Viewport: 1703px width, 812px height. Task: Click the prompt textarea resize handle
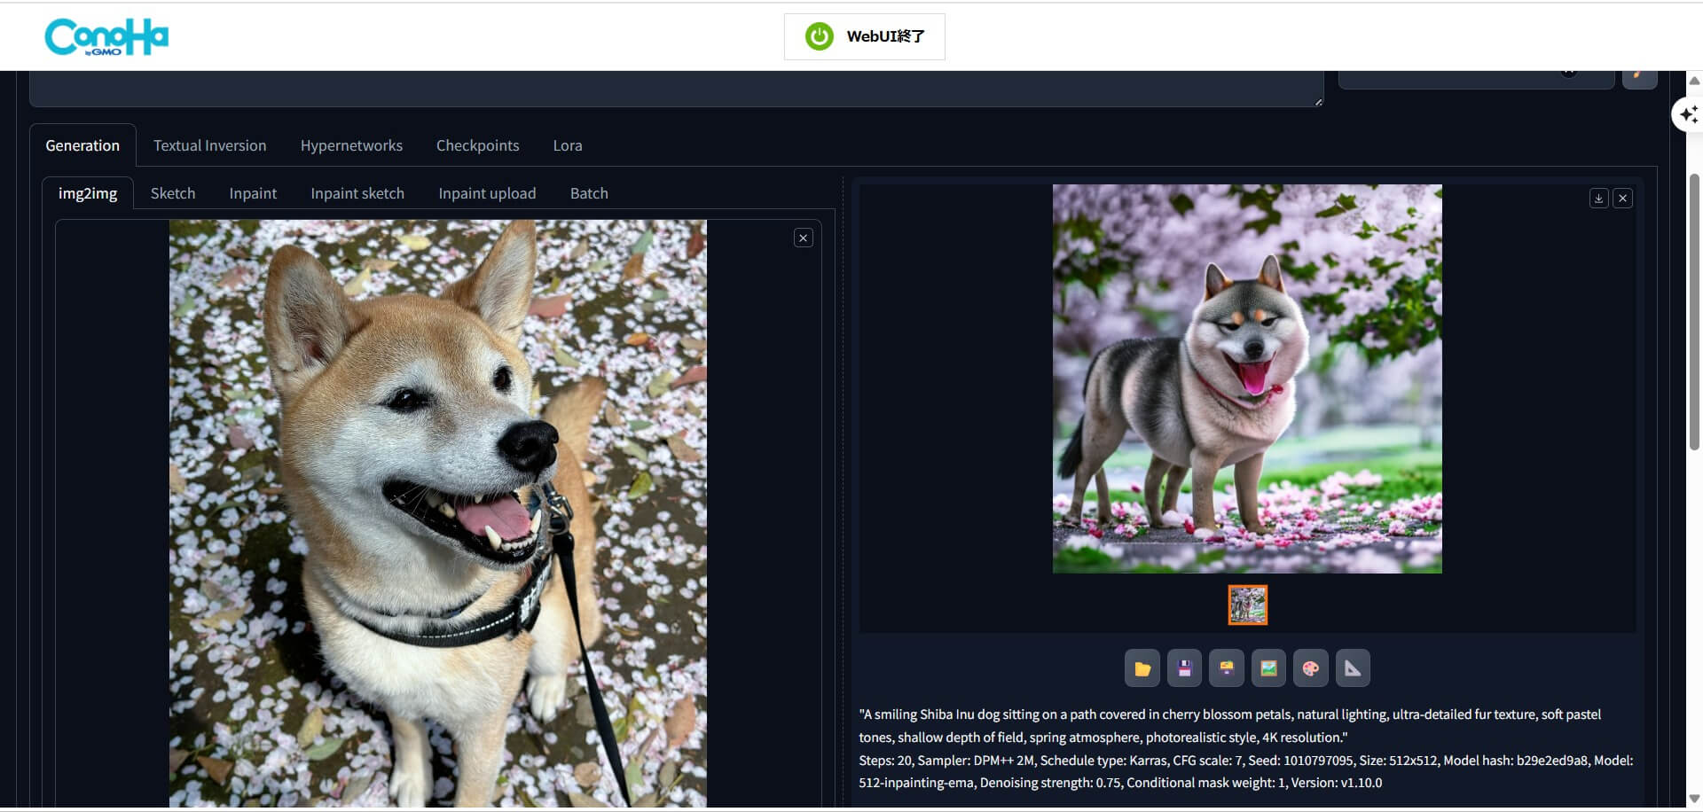click(1318, 102)
